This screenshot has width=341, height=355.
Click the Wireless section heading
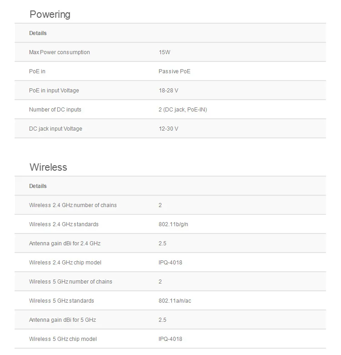[48, 167]
